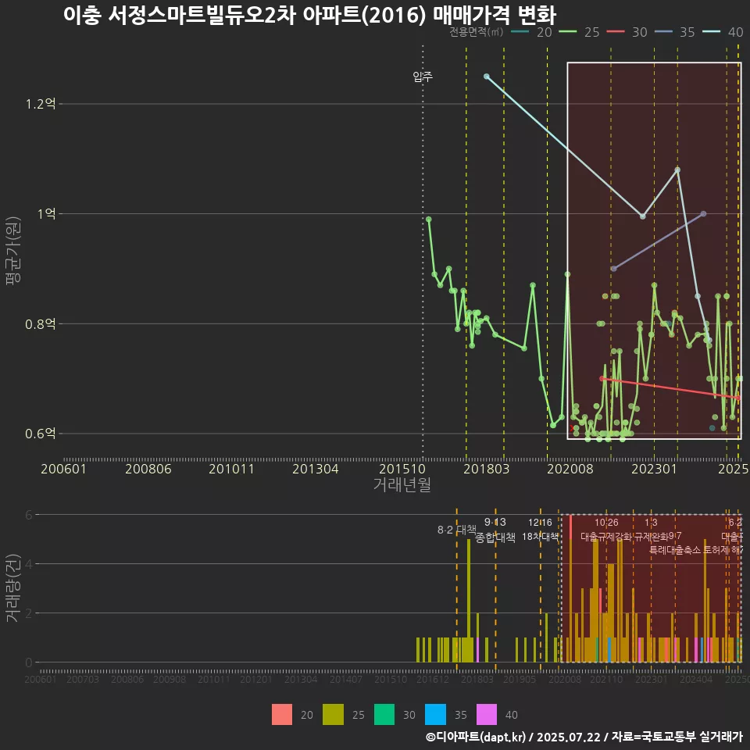Click the '0.8억' y-axis label

click(x=41, y=323)
